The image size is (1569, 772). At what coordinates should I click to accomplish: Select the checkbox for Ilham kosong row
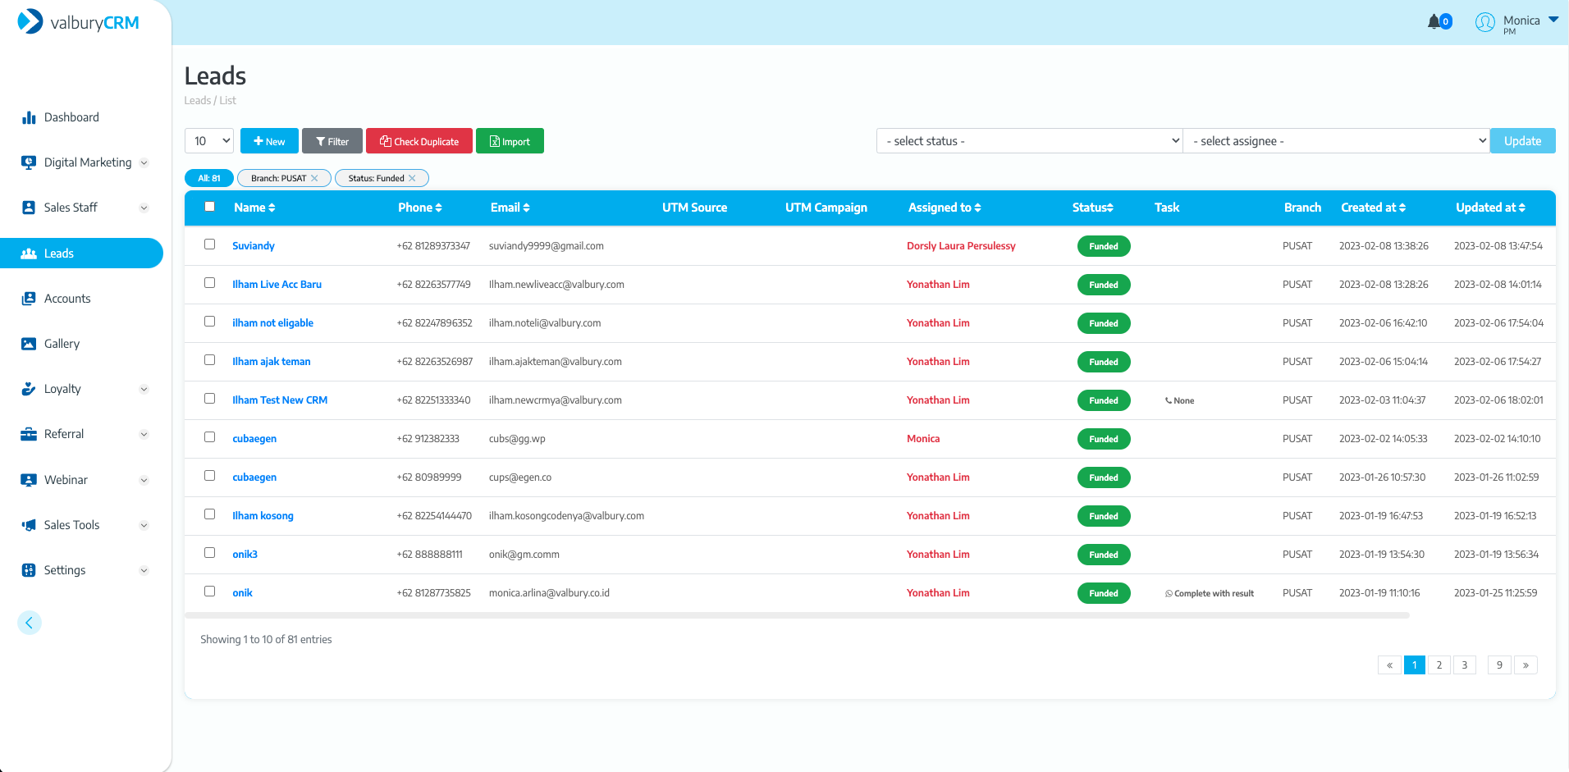tap(210, 514)
